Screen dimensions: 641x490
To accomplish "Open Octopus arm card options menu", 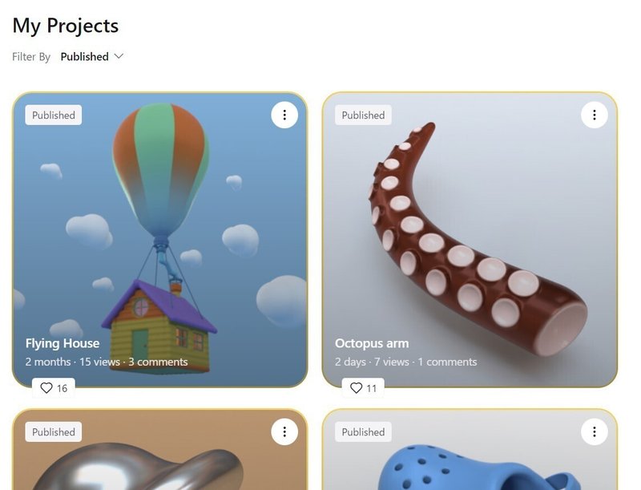I will 594,115.
